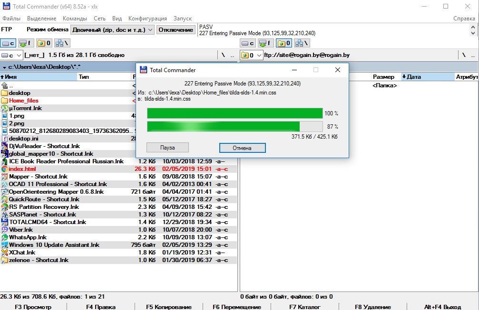Click F8 Удаление button

point(373,307)
